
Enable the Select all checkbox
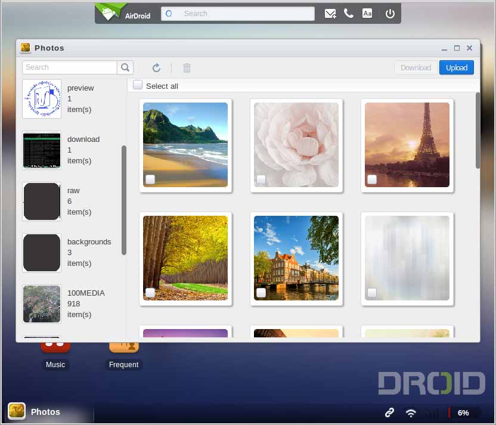click(x=138, y=85)
